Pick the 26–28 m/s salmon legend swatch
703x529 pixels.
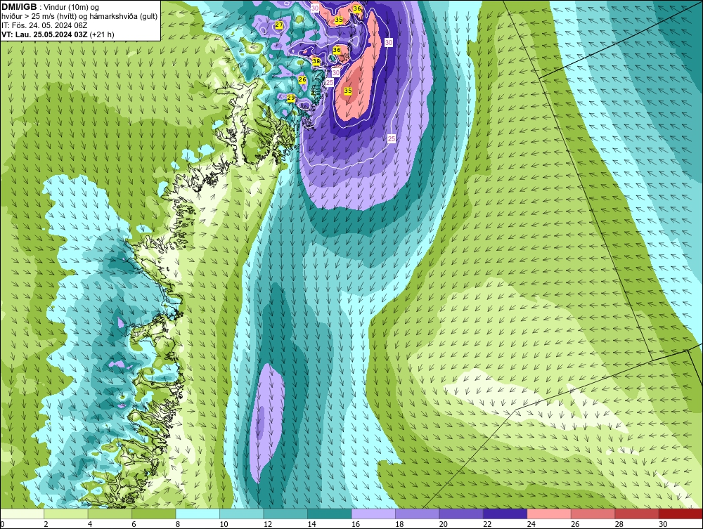point(593,514)
